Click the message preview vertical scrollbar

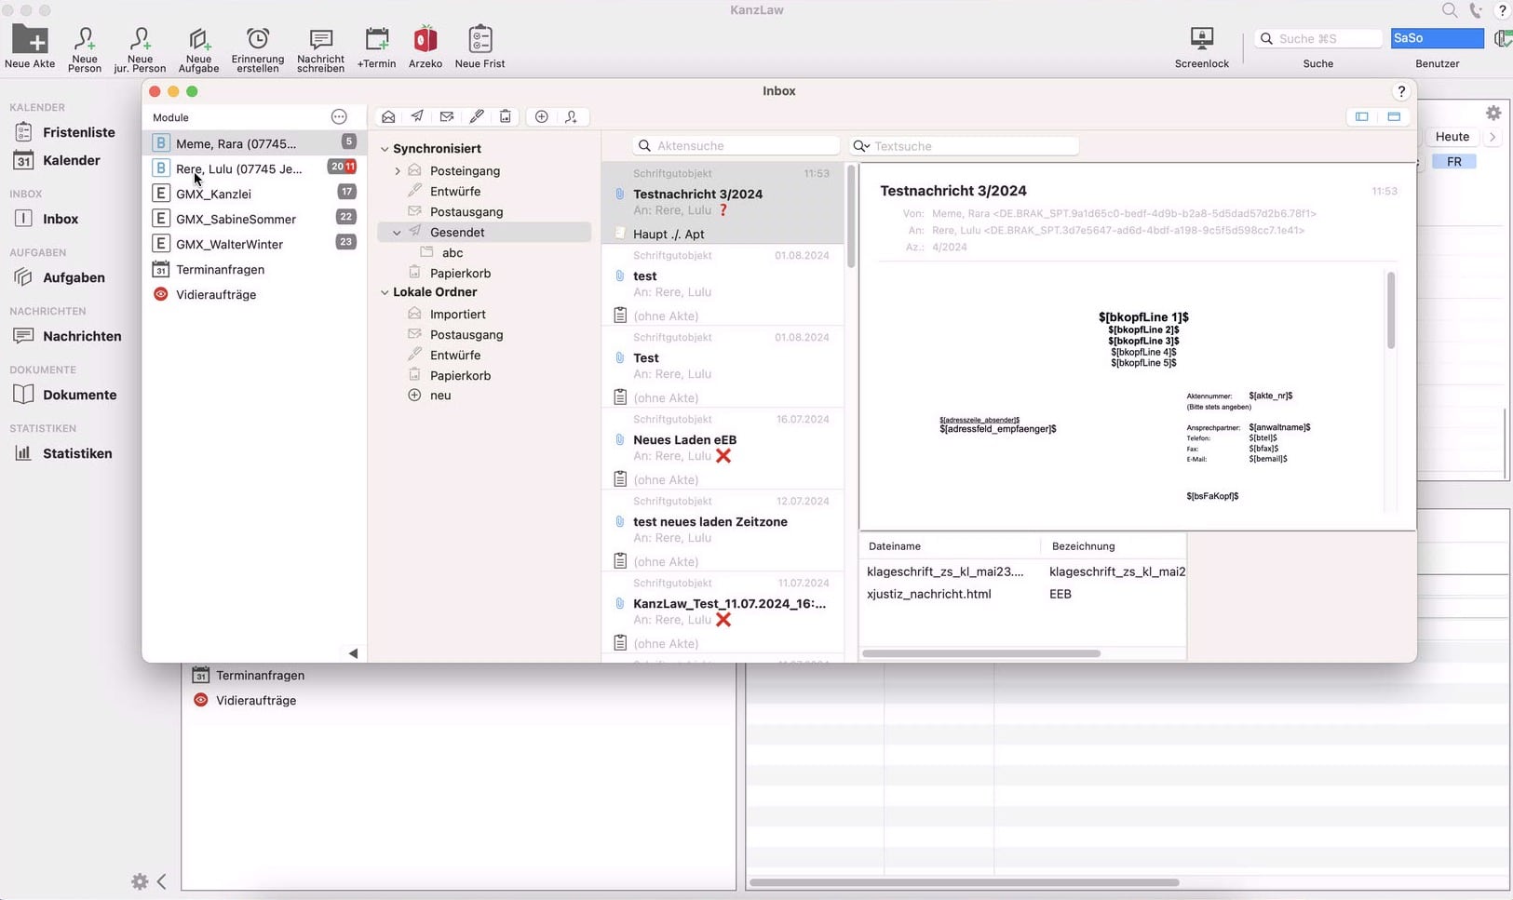pos(1391,311)
